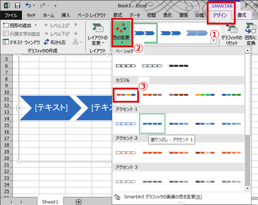This screenshot has height=205, width=258.
Task: Click the 色の変更 (Change Colors) button
Action: [x=121, y=34]
